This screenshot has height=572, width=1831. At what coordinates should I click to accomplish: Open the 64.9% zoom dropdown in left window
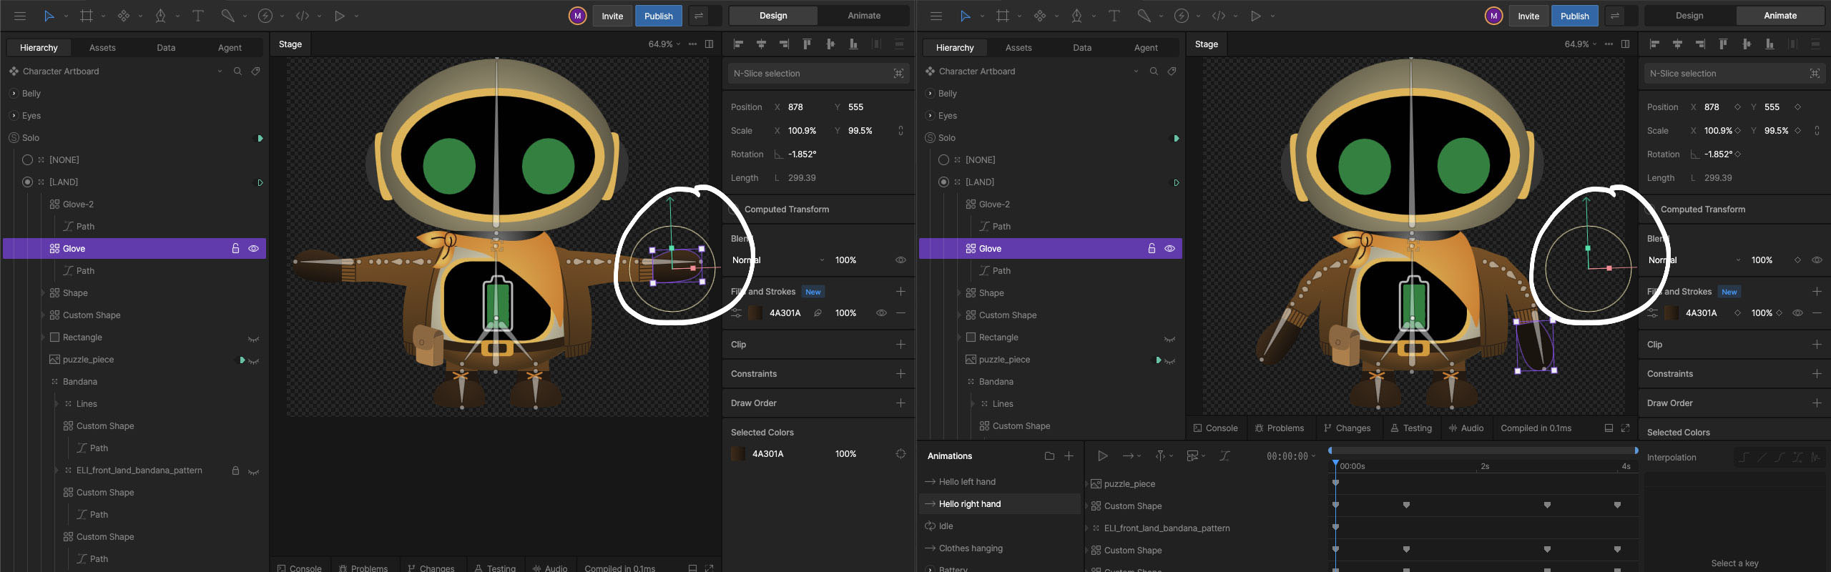click(x=664, y=44)
